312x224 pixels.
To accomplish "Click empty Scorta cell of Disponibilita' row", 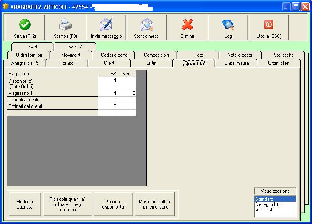I will click(x=127, y=83).
